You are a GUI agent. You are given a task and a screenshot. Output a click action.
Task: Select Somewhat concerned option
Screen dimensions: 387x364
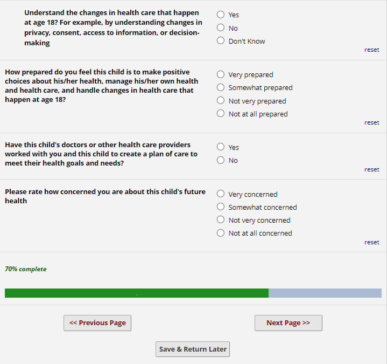tap(221, 207)
